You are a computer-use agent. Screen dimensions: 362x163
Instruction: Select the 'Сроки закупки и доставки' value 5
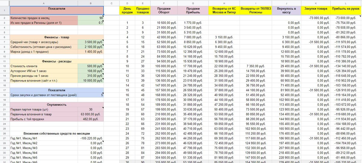pos(91,95)
